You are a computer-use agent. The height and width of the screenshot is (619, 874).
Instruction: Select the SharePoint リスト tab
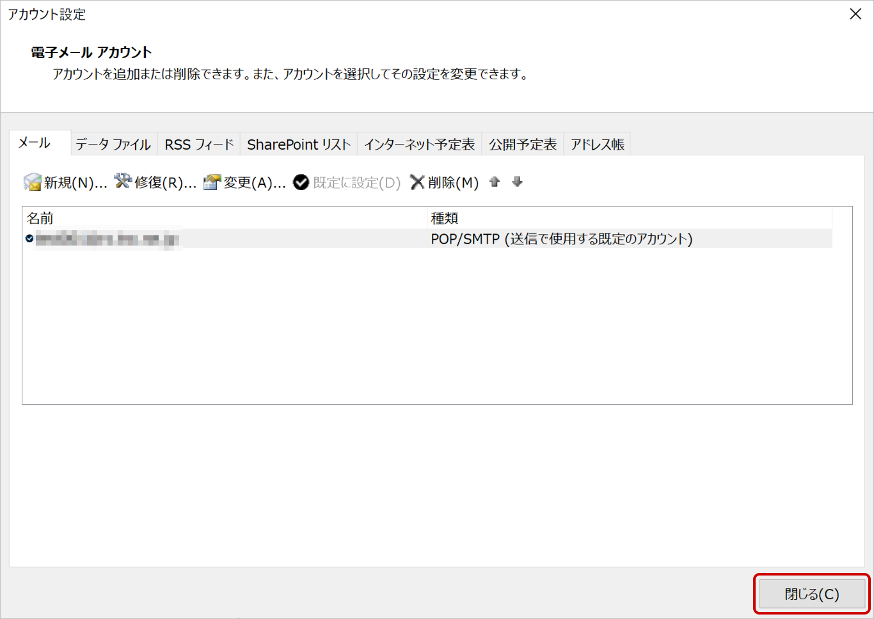299,145
